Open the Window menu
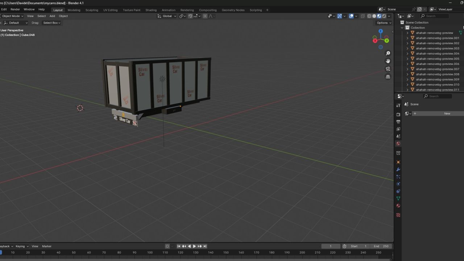 (29, 9)
